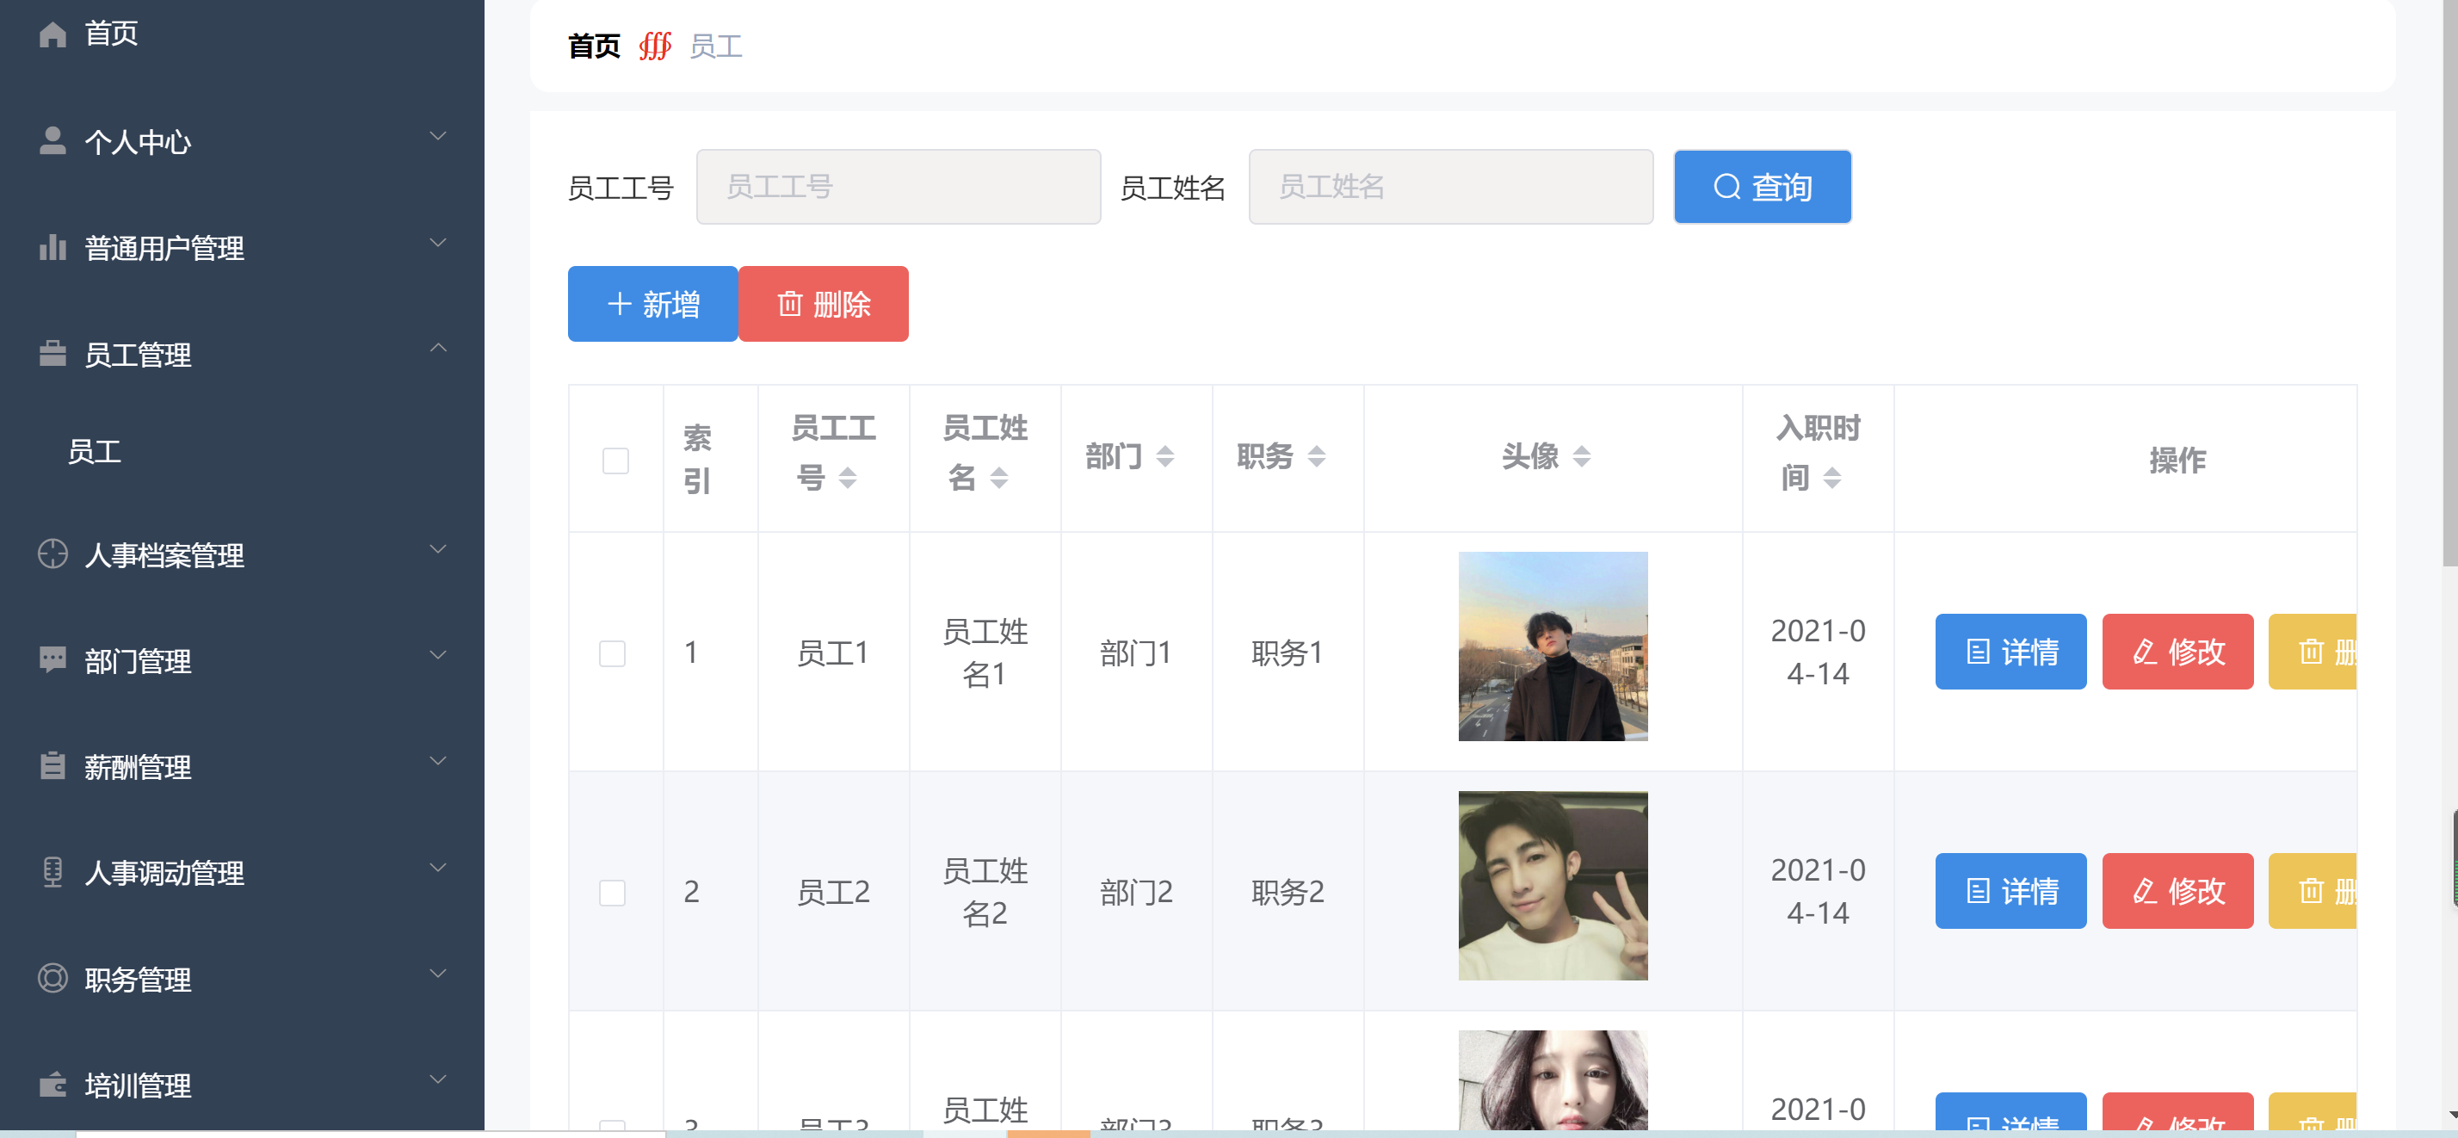Viewport: 2458px width, 1138px height.
Task: Expand the 人事档案管理 menu chevron
Action: point(438,550)
